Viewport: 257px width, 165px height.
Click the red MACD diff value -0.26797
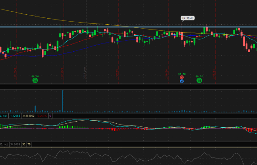[42, 116]
